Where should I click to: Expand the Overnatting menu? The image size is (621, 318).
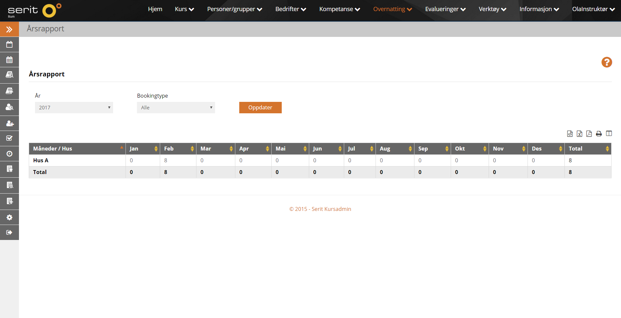[393, 9]
